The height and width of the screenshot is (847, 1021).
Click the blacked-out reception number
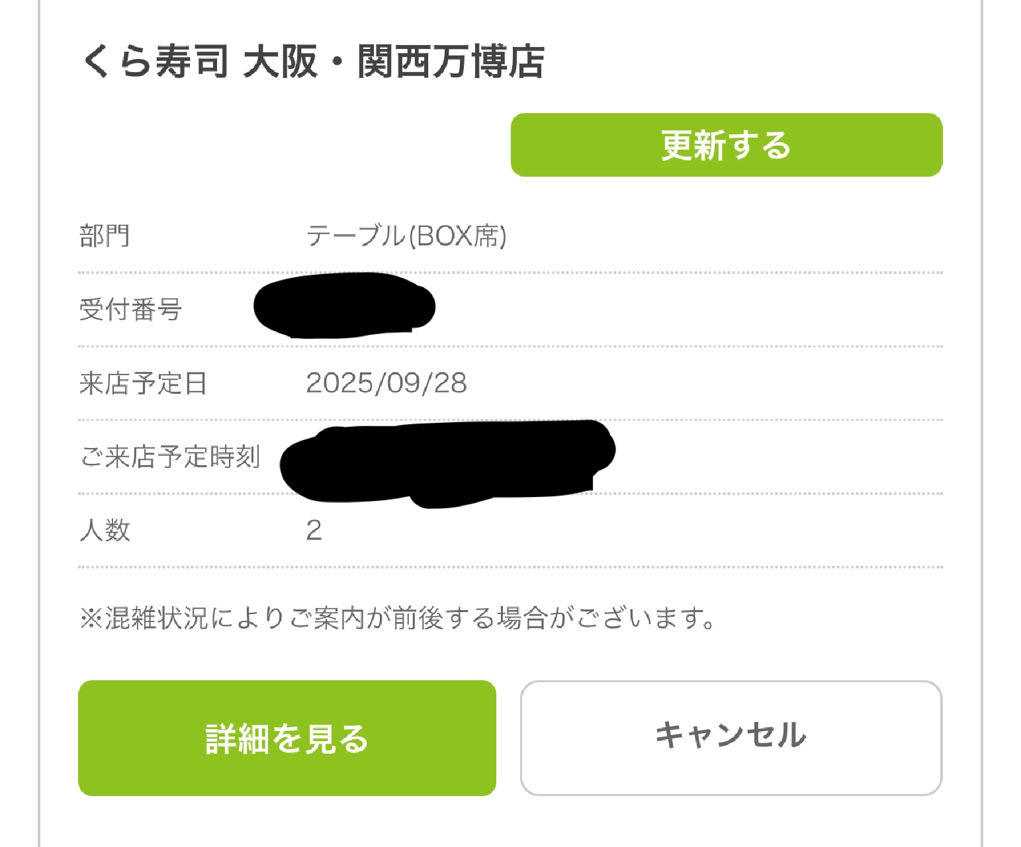[x=344, y=306]
